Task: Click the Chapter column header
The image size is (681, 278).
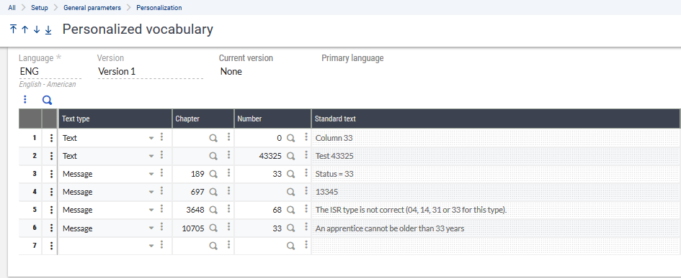Action: pyautogui.click(x=203, y=119)
